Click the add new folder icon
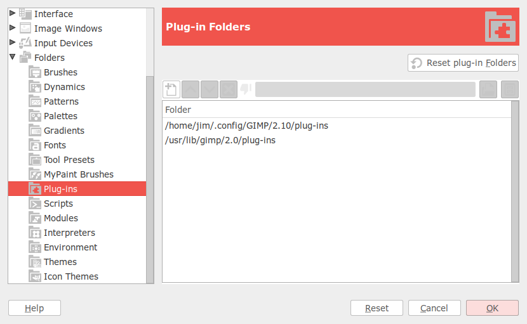This screenshot has height=324, width=527. pos(171,89)
